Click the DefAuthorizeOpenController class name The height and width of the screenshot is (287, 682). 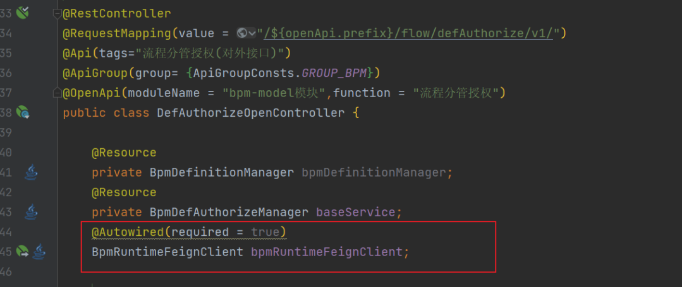tap(250, 113)
